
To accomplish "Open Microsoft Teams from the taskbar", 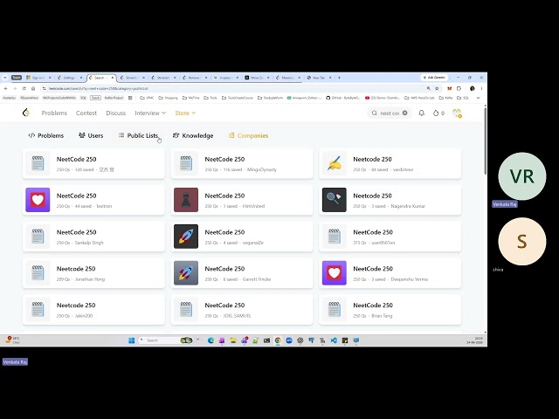I will click(245, 340).
